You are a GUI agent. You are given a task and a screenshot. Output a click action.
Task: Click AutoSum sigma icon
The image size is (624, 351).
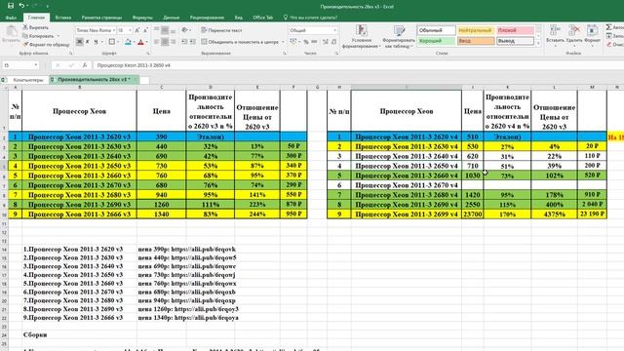point(608,27)
